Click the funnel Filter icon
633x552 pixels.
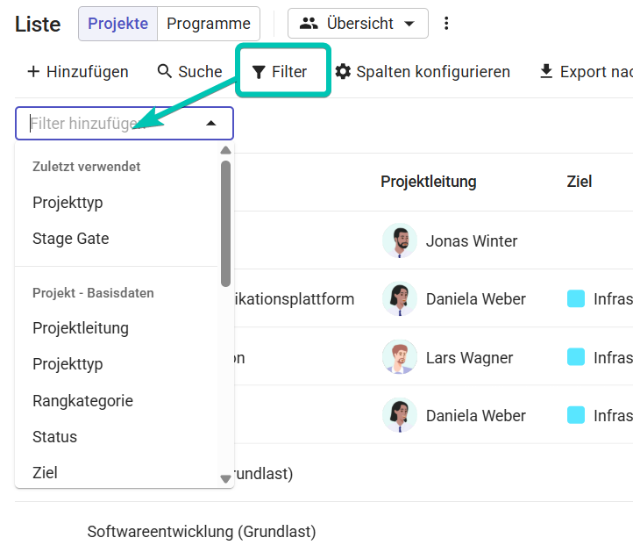pos(259,72)
